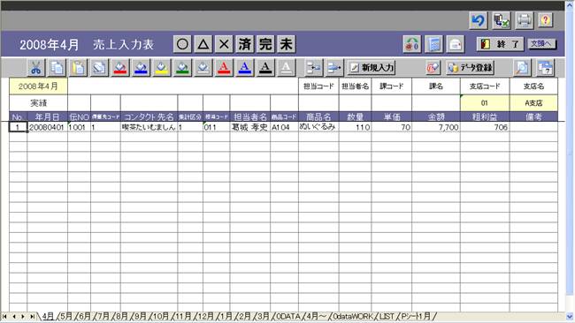The width and height of the screenshot is (575, 323).
Task: Insert the 済 mark
Action: pyautogui.click(x=244, y=44)
